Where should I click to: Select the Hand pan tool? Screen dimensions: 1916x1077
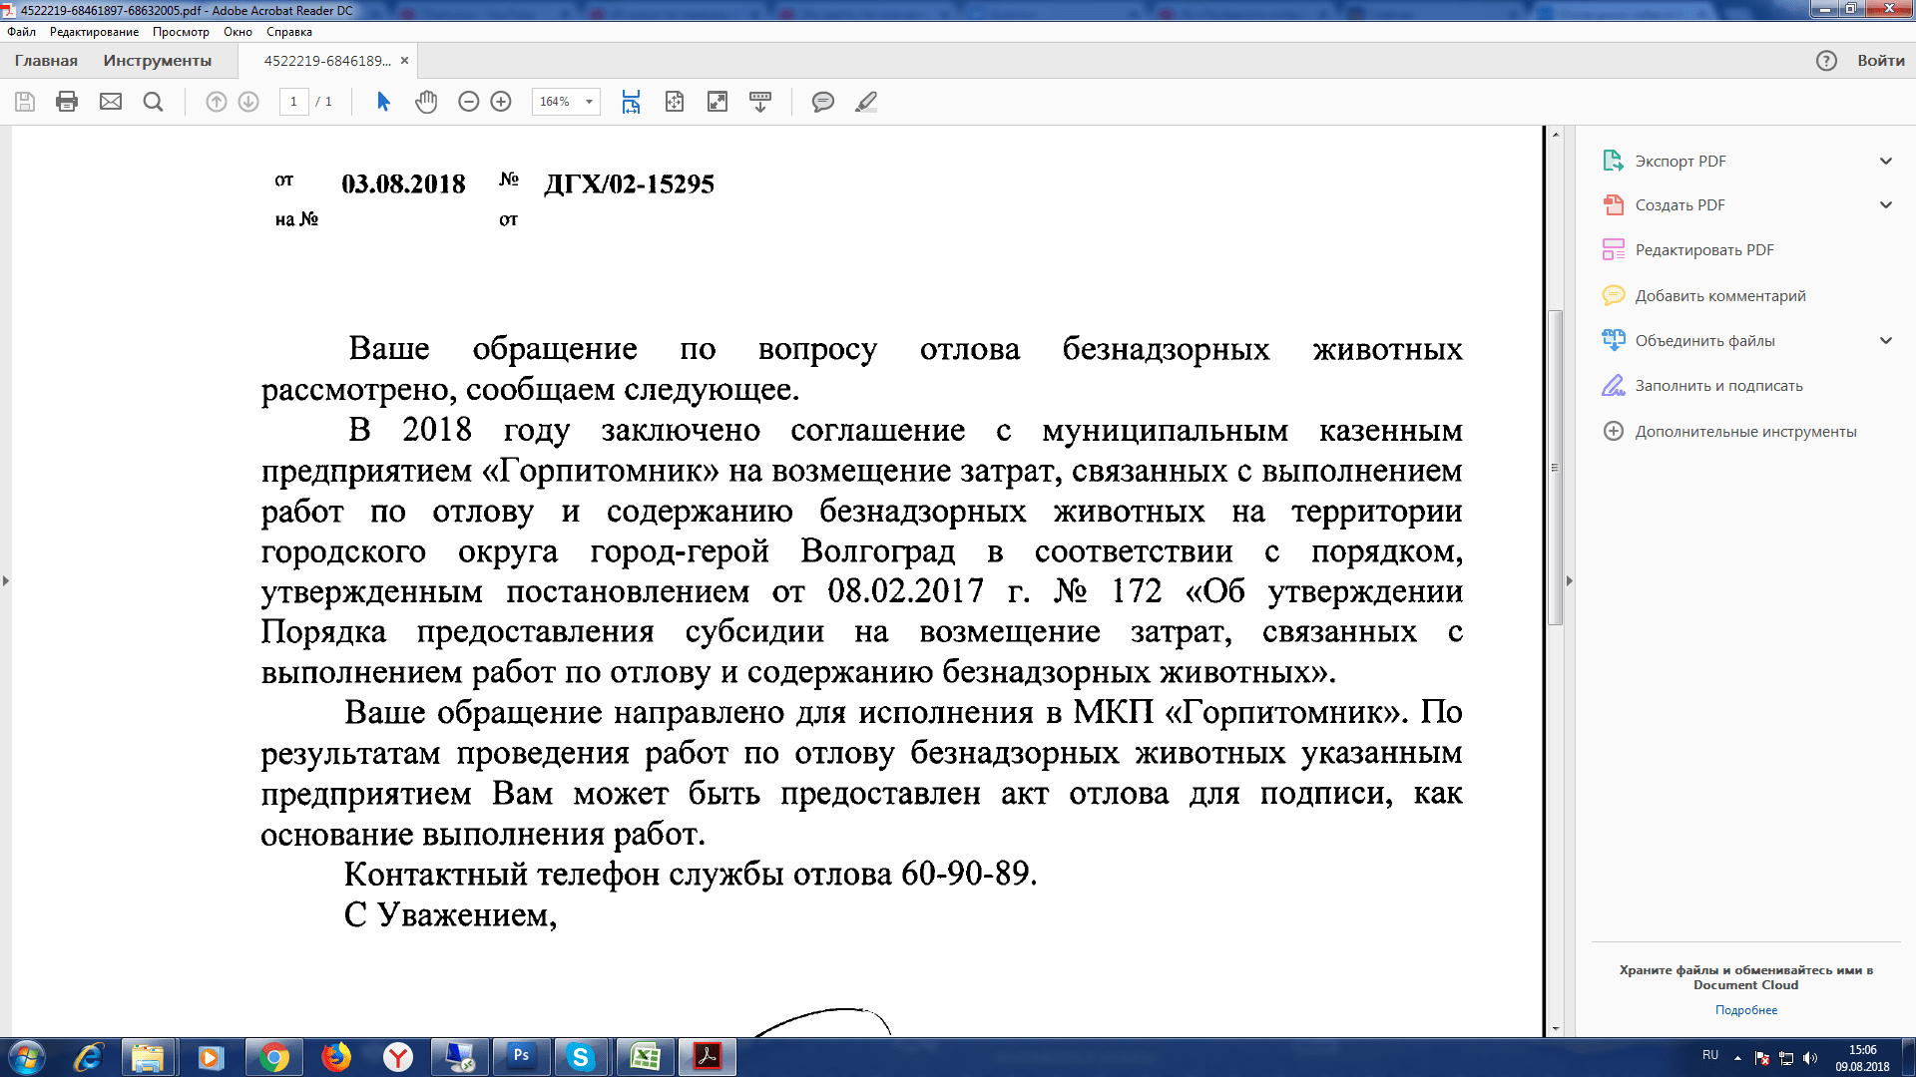(x=426, y=102)
